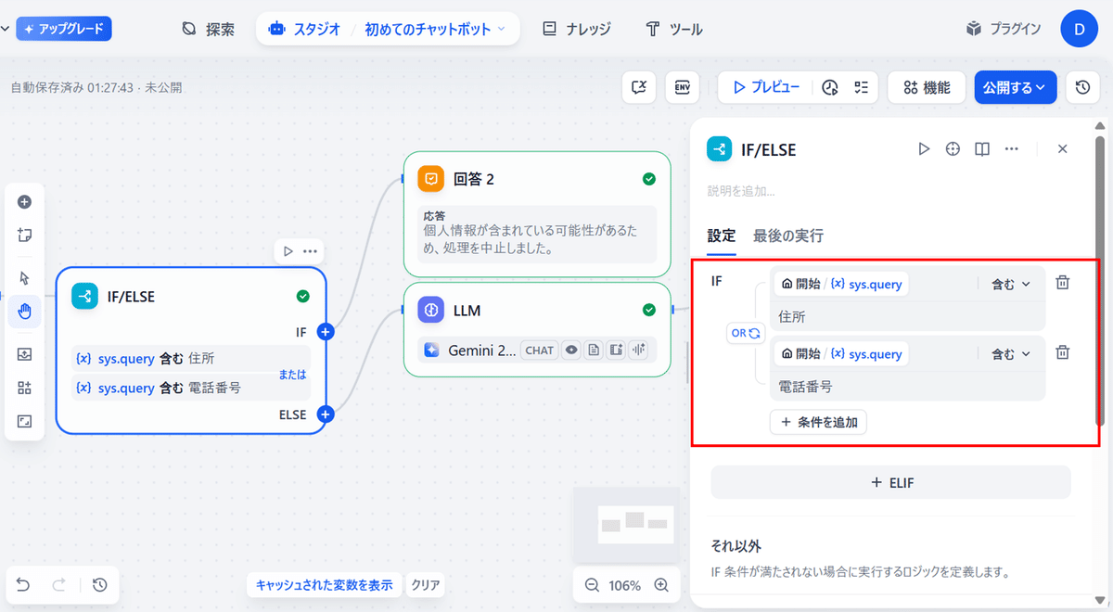
Task: Undo the last canvas action
Action: (24, 585)
